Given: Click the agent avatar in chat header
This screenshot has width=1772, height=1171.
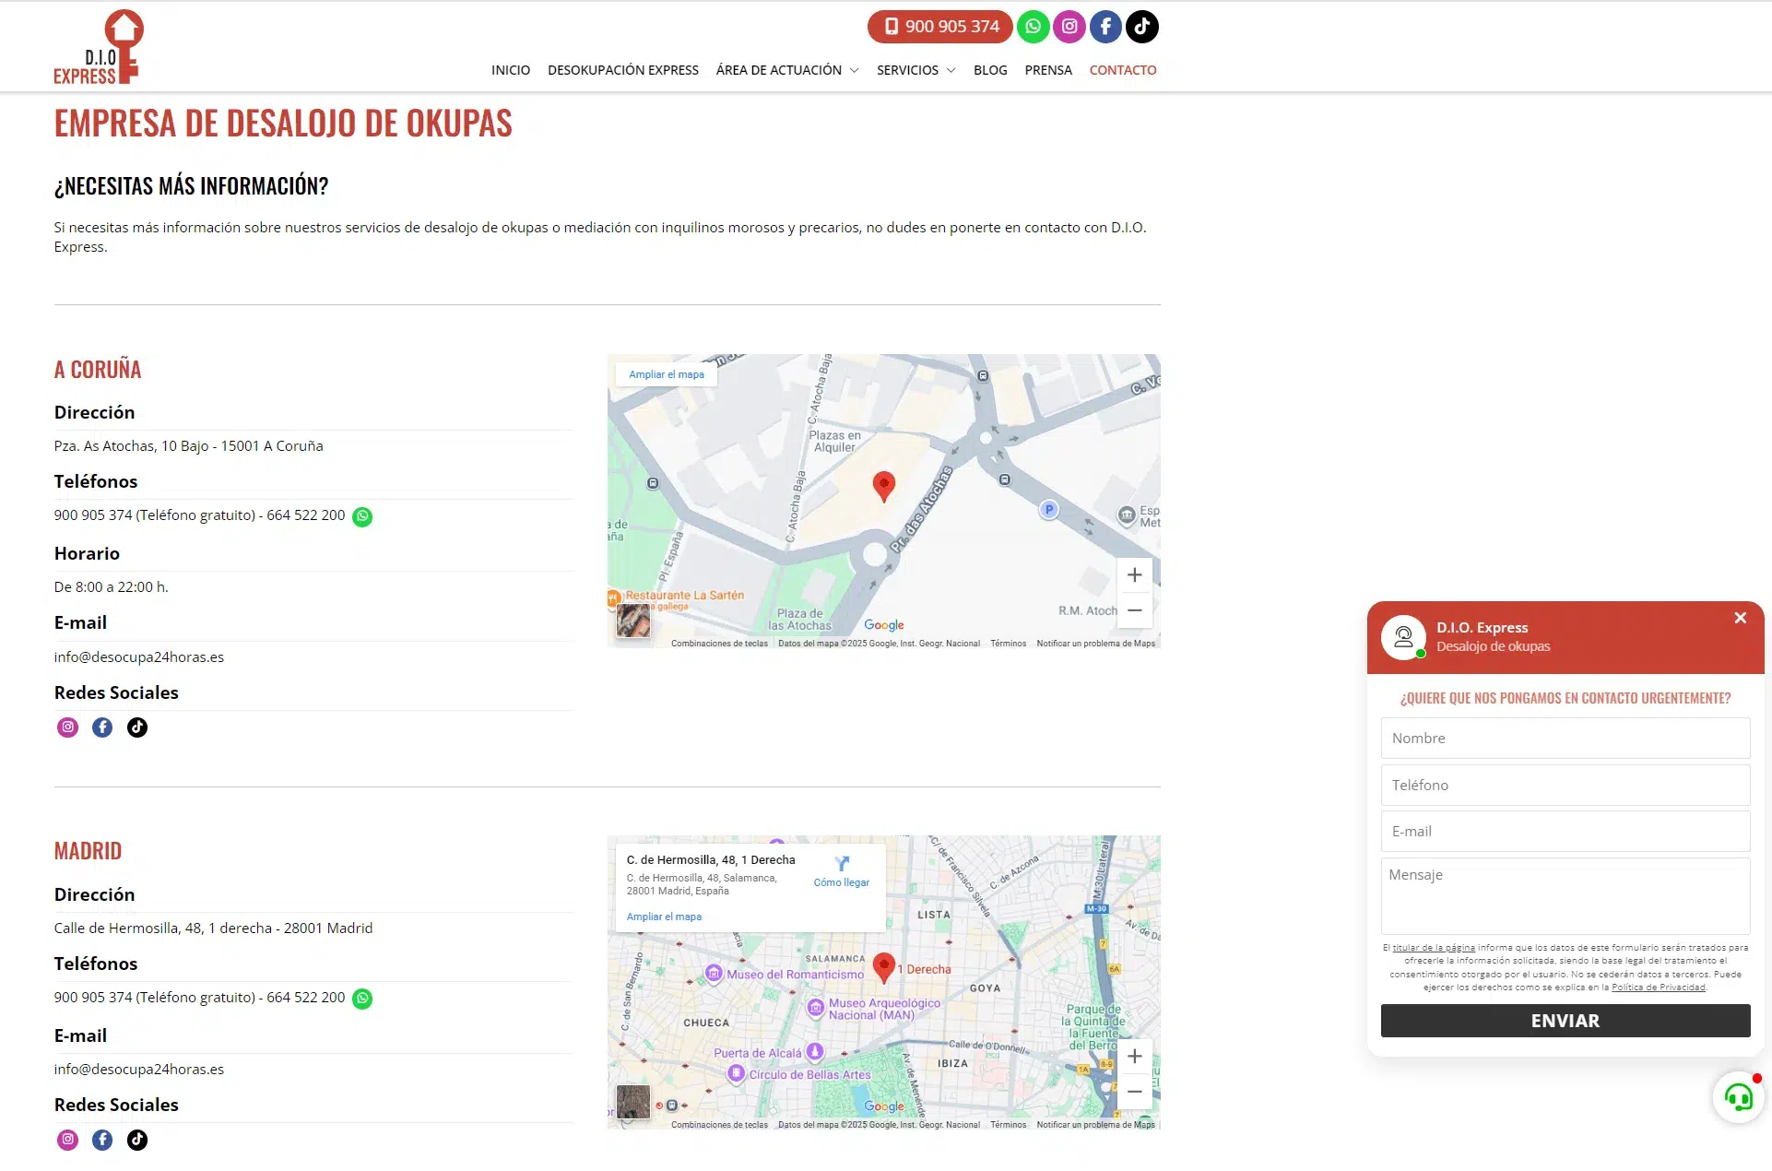Looking at the screenshot, I should (x=1403, y=637).
